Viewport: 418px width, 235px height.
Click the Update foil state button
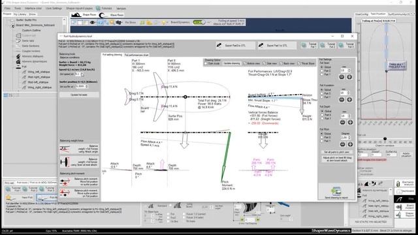click(x=79, y=95)
